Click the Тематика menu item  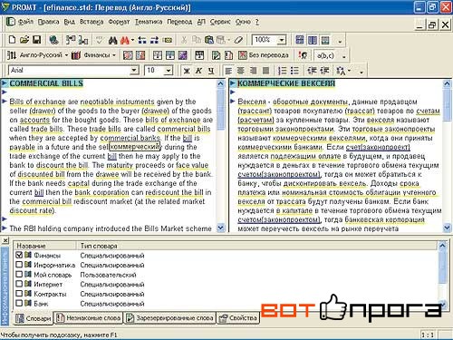(149, 22)
